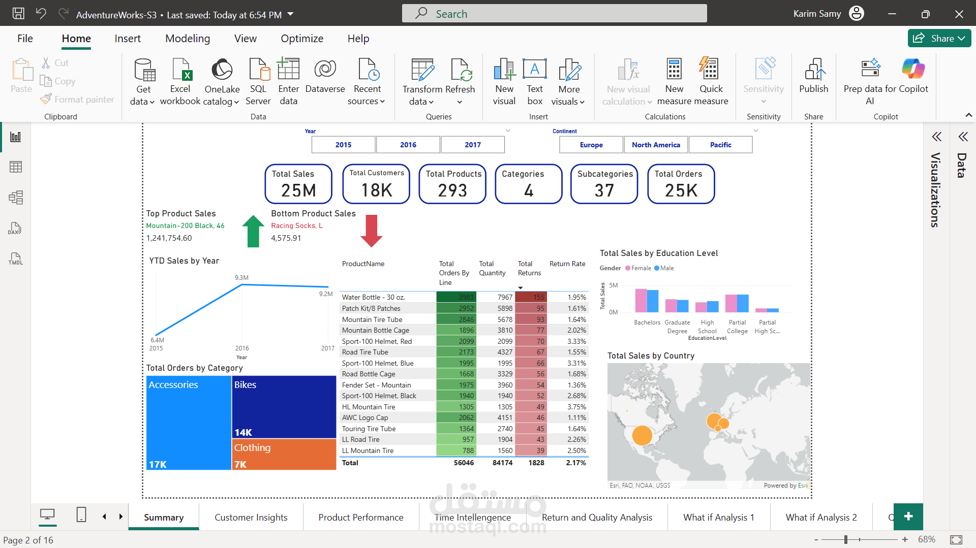Fit report page to window
Screen dimensions: 976x548
[956, 539]
